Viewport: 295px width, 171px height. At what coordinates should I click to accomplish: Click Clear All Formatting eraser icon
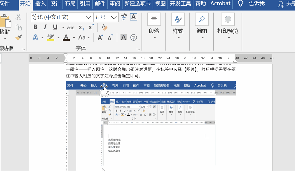[104, 27]
